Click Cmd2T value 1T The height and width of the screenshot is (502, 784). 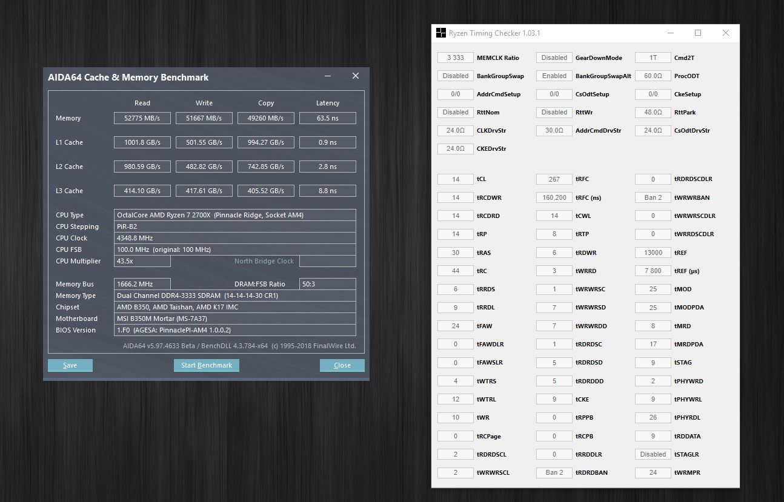pos(653,58)
